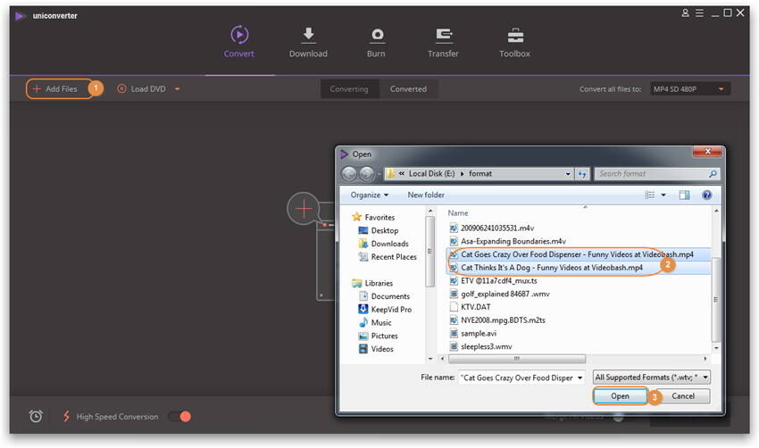The height and width of the screenshot is (448, 759).
Task: Expand the Load DVD dropdown arrow
Action: [x=178, y=89]
